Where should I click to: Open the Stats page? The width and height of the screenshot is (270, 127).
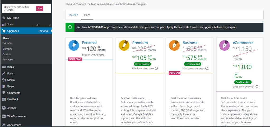[x=10, y=24]
